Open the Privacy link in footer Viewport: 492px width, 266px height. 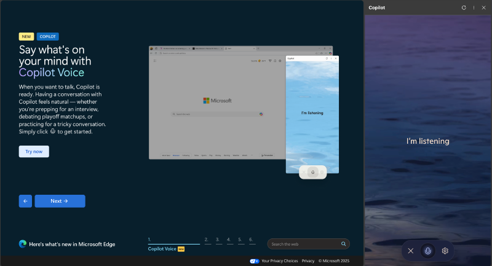pyautogui.click(x=308, y=261)
